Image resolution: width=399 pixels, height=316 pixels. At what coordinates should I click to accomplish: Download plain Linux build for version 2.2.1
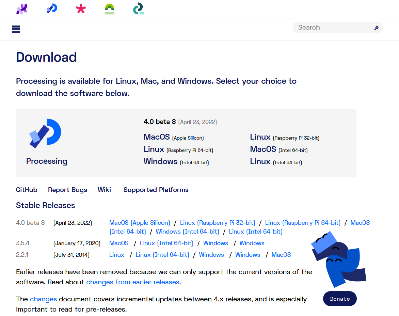click(x=116, y=255)
